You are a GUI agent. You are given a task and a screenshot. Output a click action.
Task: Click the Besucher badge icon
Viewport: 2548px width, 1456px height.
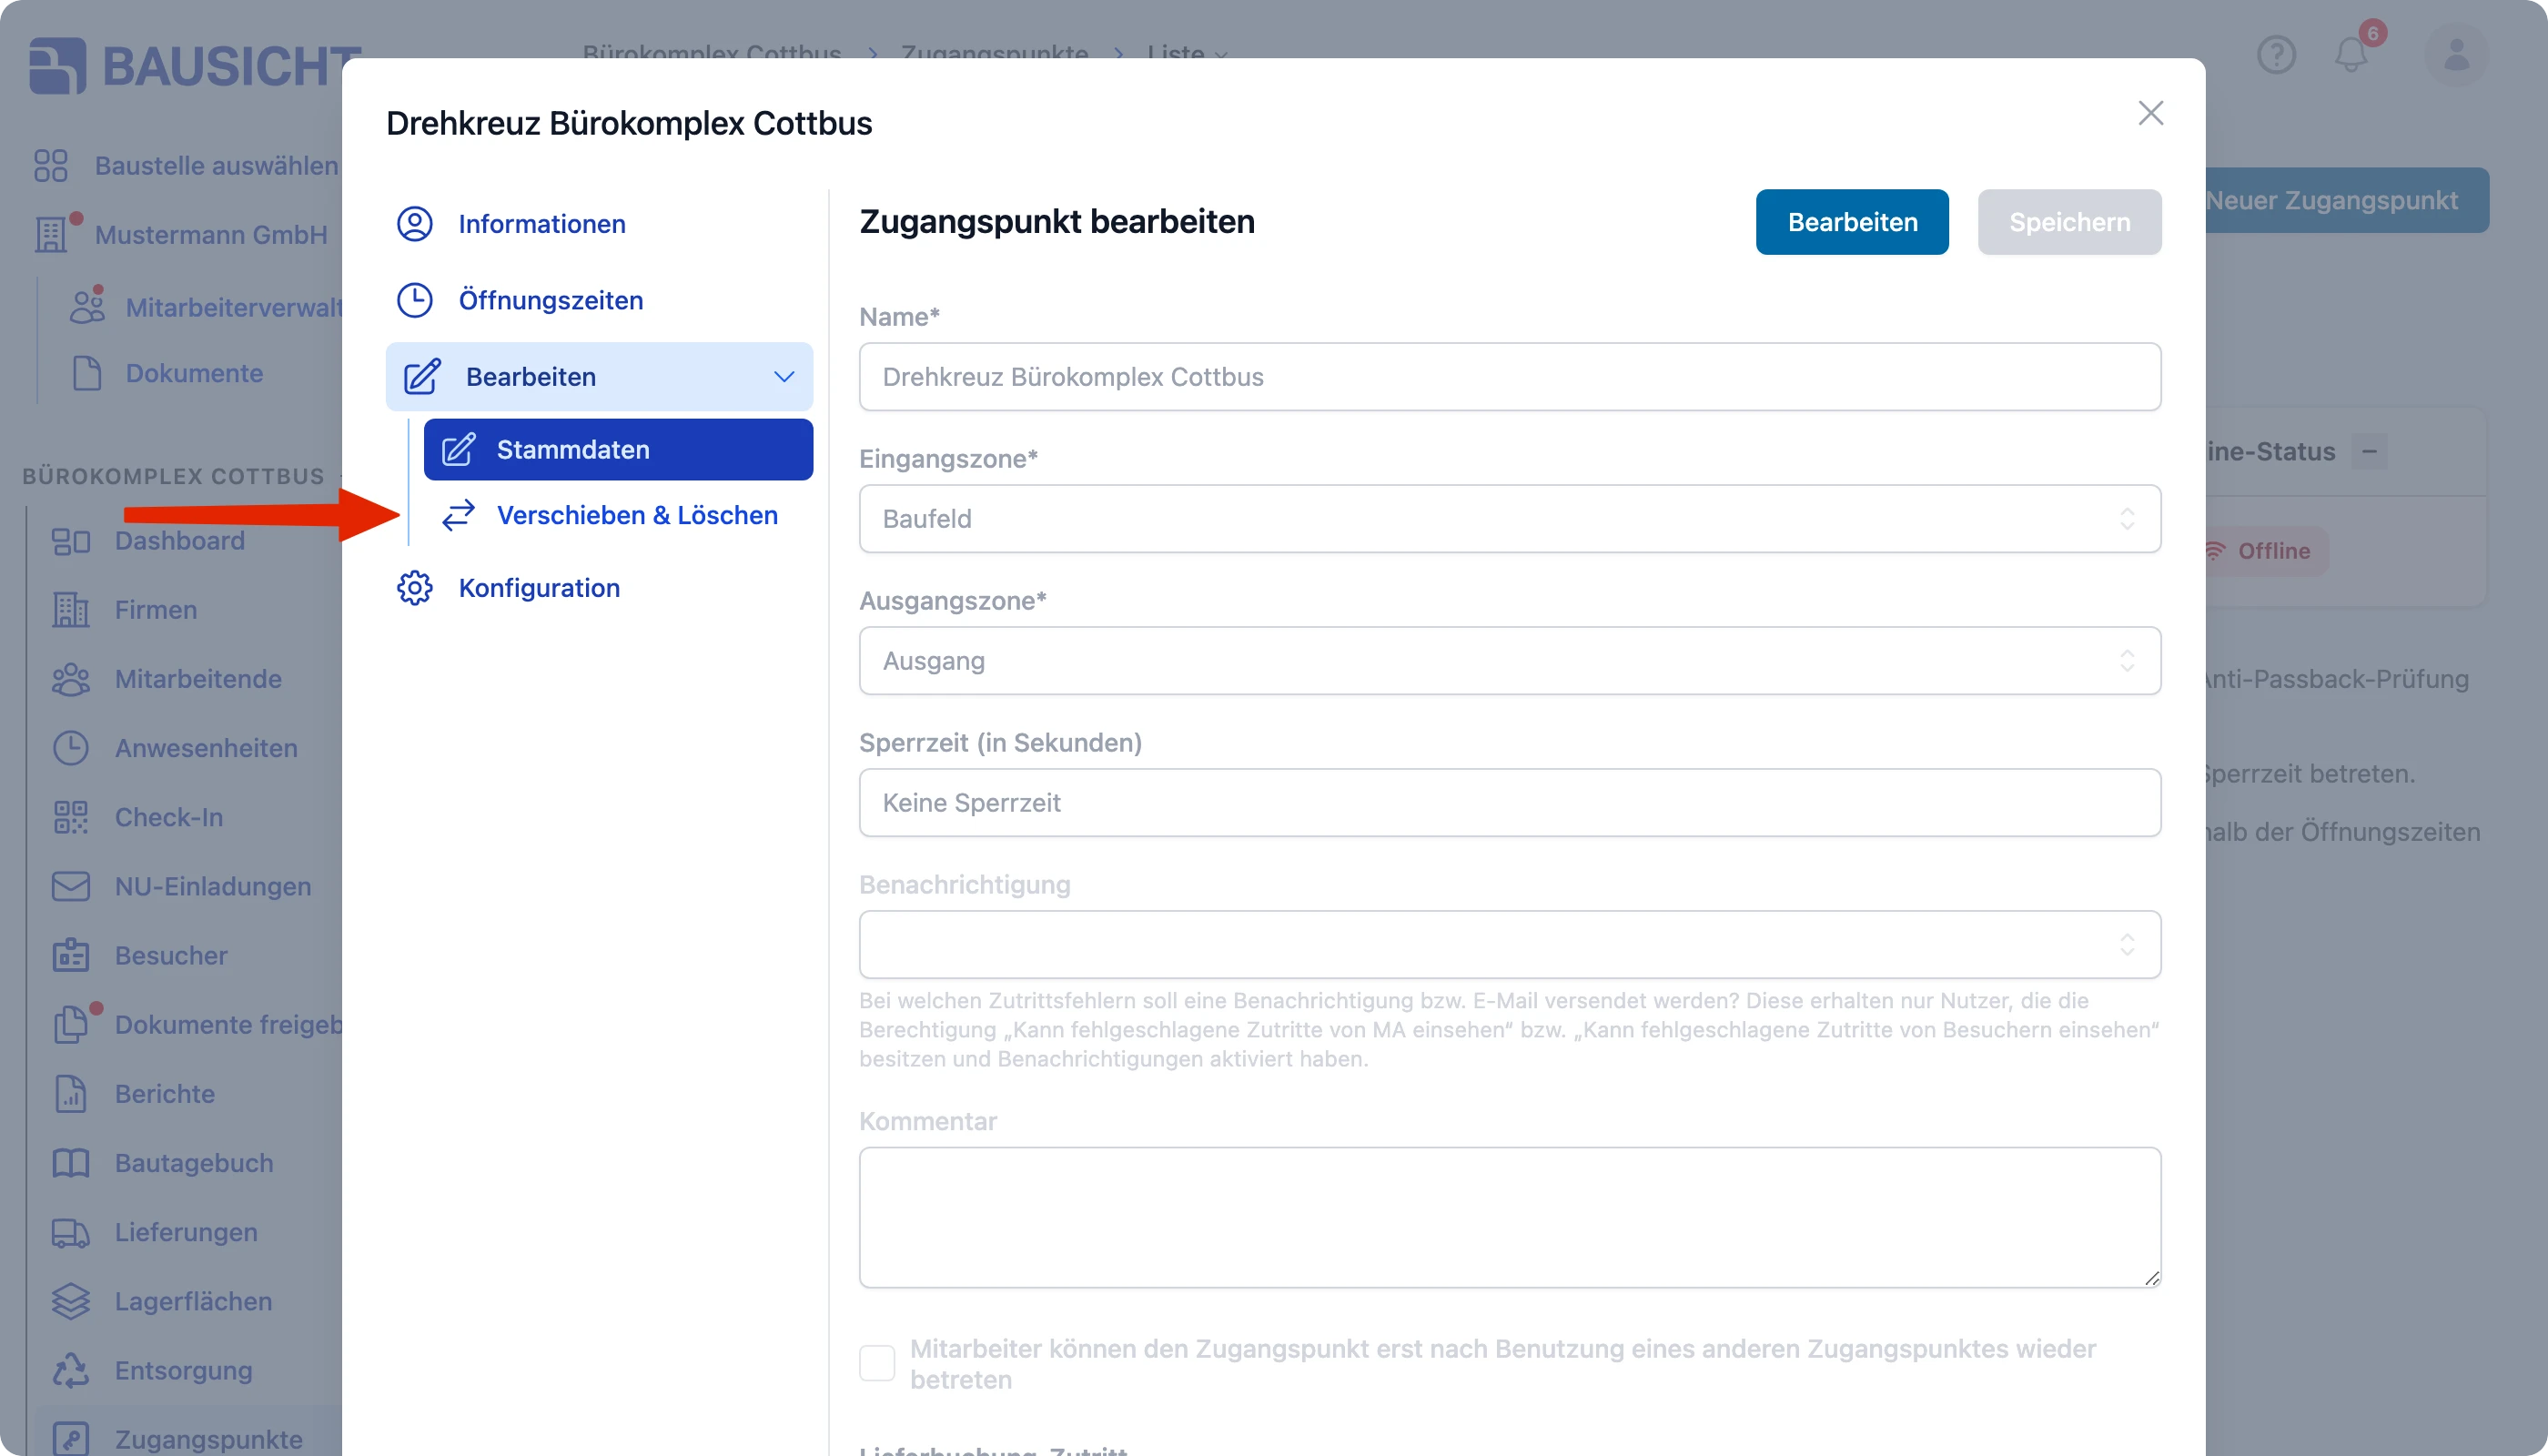71,955
